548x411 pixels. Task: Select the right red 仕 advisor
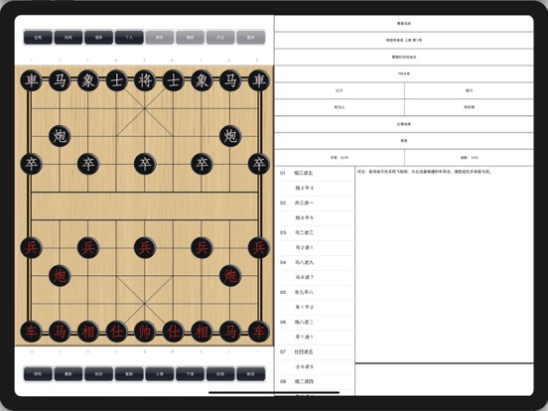[x=174, y=332]
